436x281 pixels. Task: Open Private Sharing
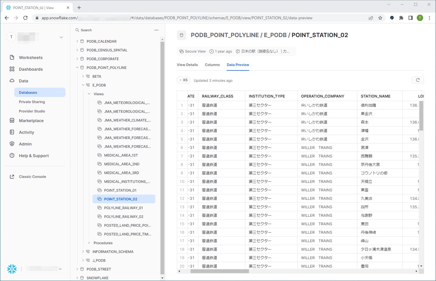pos(32,102)
